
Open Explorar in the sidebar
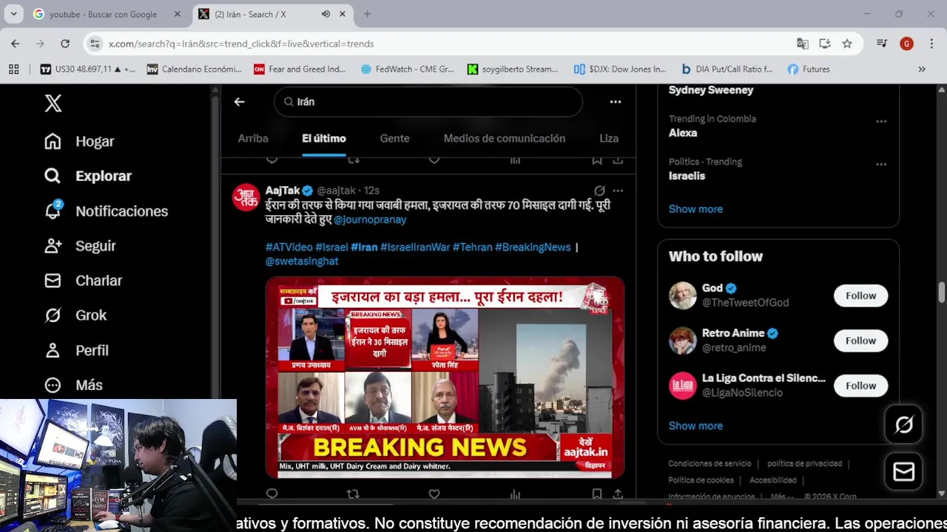pos(87,176)
